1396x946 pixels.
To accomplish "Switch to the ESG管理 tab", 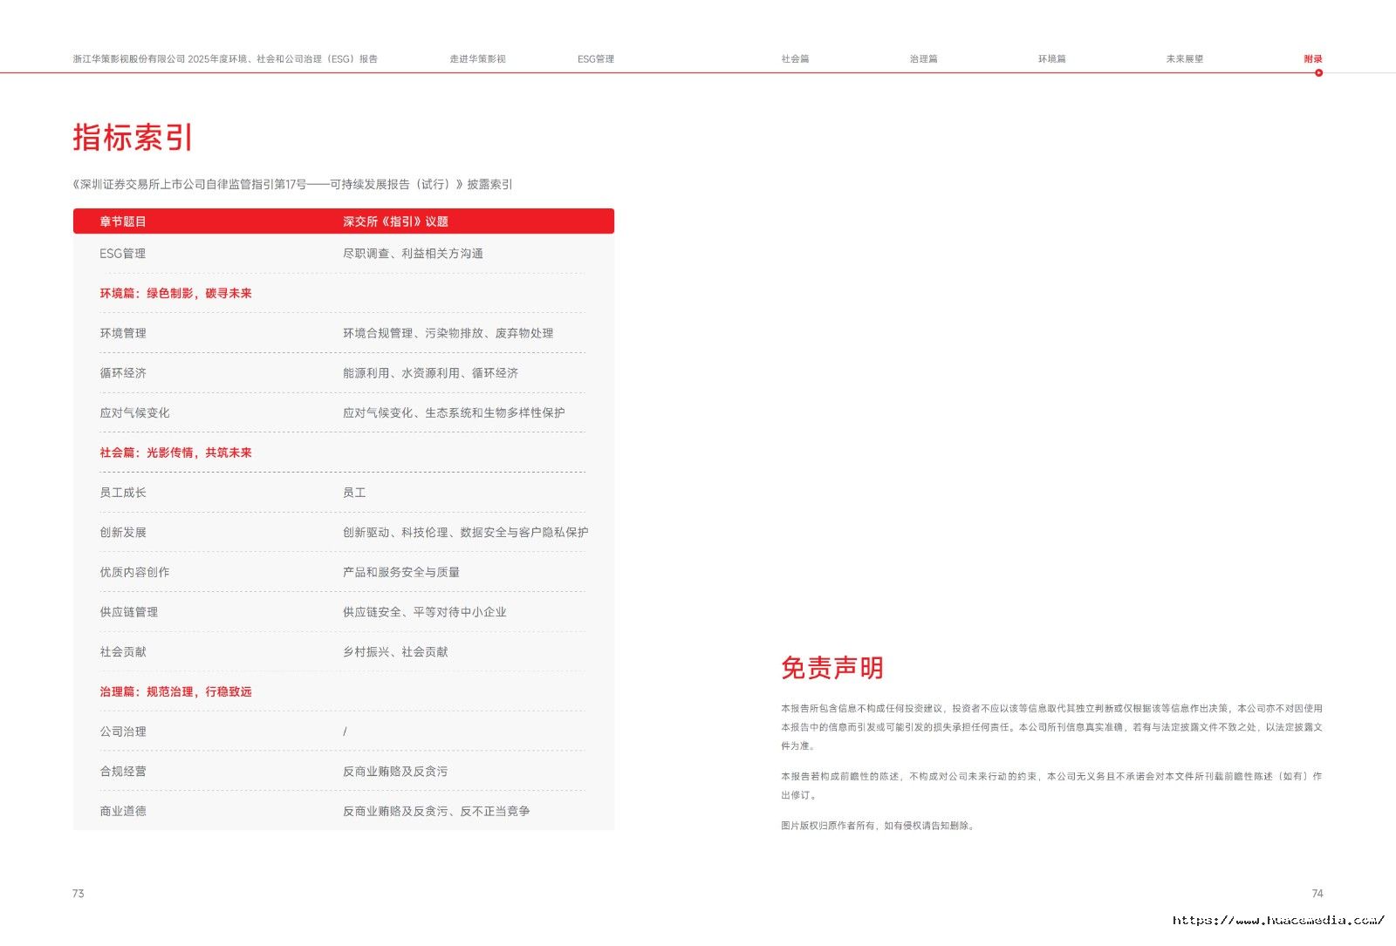I will (x=596, y=59).
